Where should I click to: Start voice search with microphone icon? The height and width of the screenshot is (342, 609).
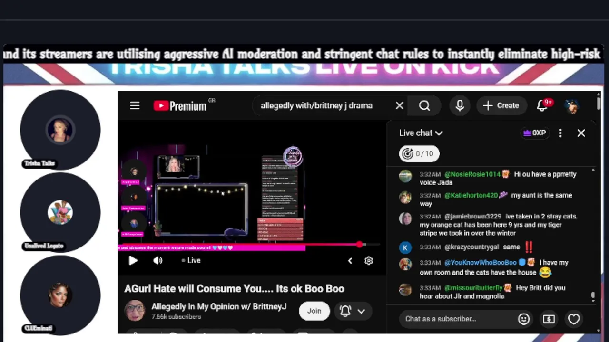[460, 105]
